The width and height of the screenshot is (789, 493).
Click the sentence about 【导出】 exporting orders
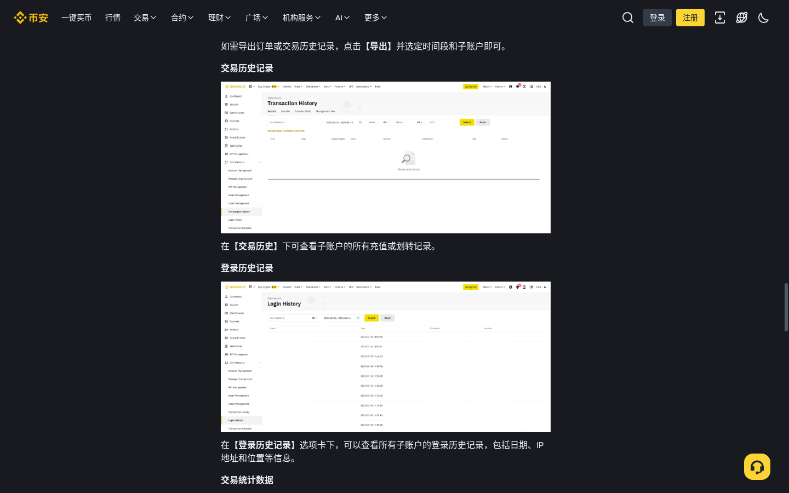(x=365, y=47)
